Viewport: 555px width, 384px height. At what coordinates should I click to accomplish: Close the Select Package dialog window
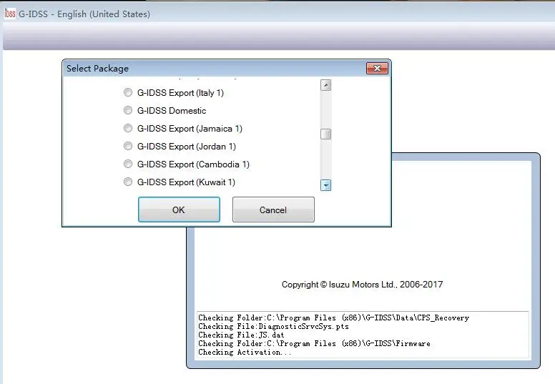coord(377,69)
